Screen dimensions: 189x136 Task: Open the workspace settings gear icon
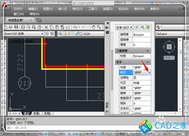(46, 34)
